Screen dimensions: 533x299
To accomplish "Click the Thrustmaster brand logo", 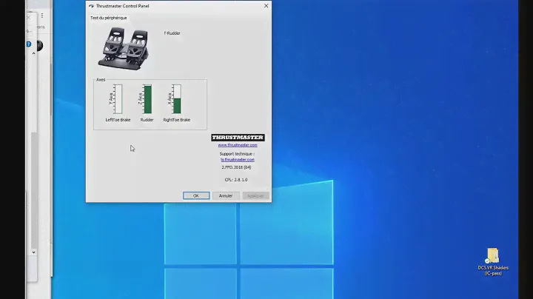I will pyautogui.click(x=238, y=138).
